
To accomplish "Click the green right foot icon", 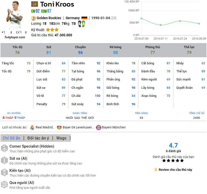I will tap(83, 24).
